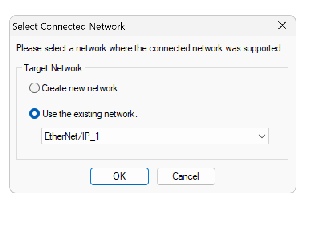Close the Select Connected Network dialog
The height and width of the screenshot is (229, 333).
click(282, 26)
